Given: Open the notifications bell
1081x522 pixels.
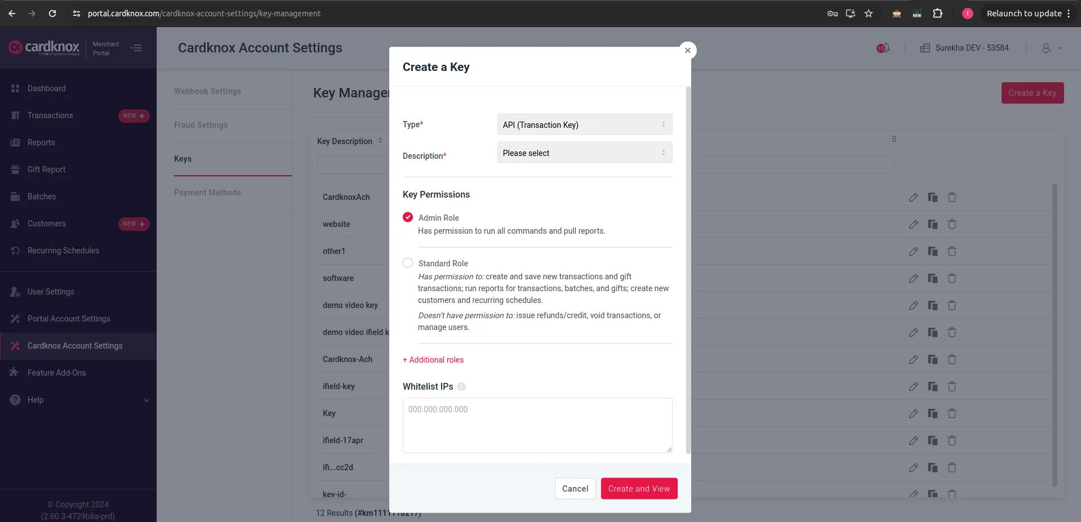Looking at the screenshot, I should (x=883, y=48).
